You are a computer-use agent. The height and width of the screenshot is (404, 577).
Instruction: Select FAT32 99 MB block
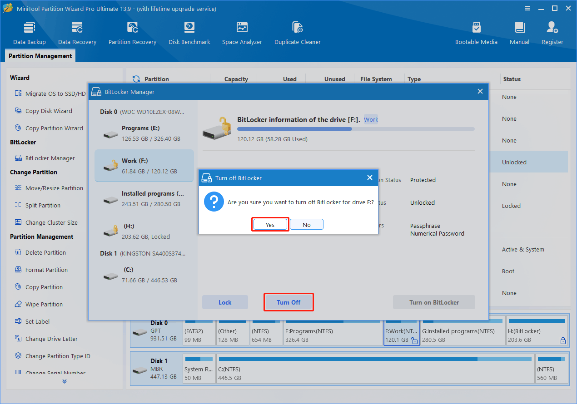pyautogui.click(x=199, y=331)
